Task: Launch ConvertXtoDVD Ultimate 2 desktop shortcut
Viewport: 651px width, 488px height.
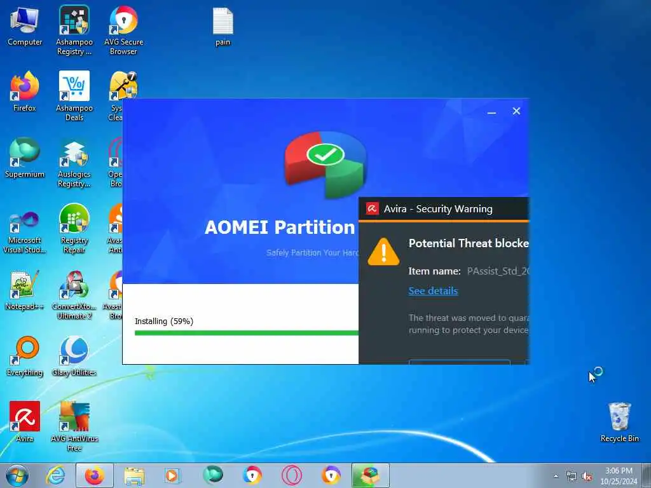Action: [x=74, y=295]
